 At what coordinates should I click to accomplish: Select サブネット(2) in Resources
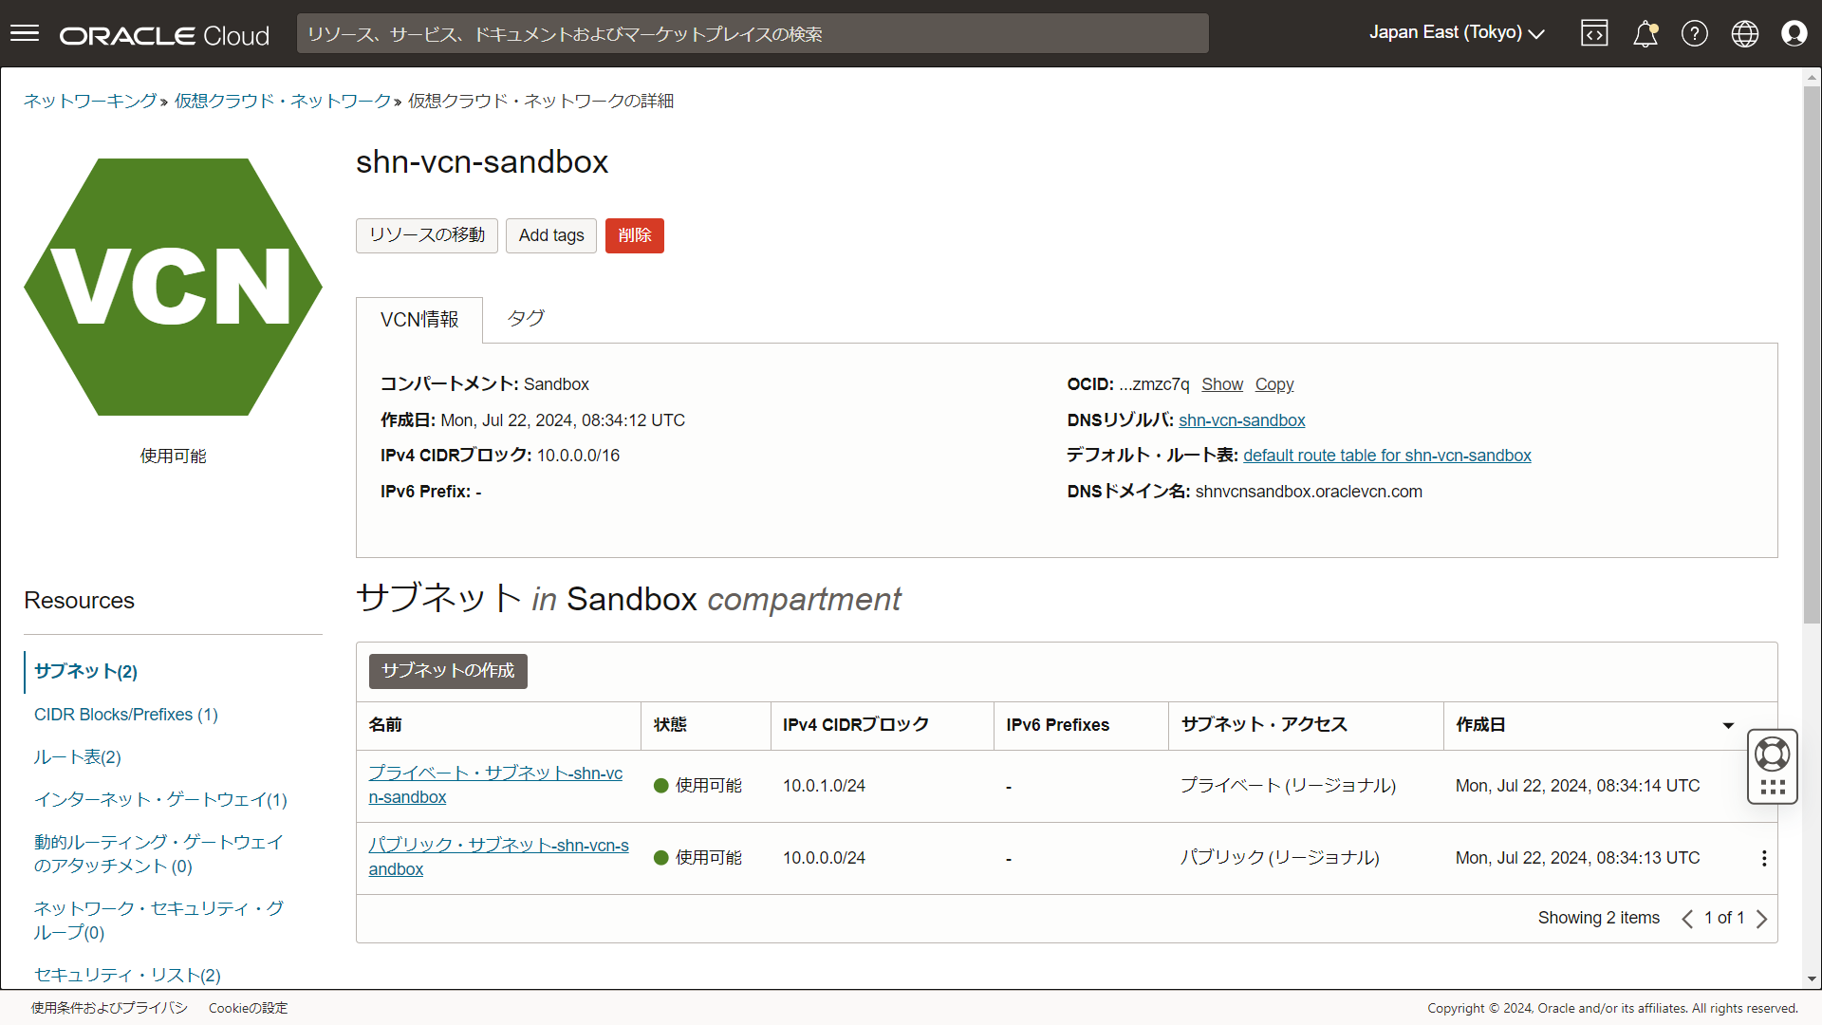85,672
